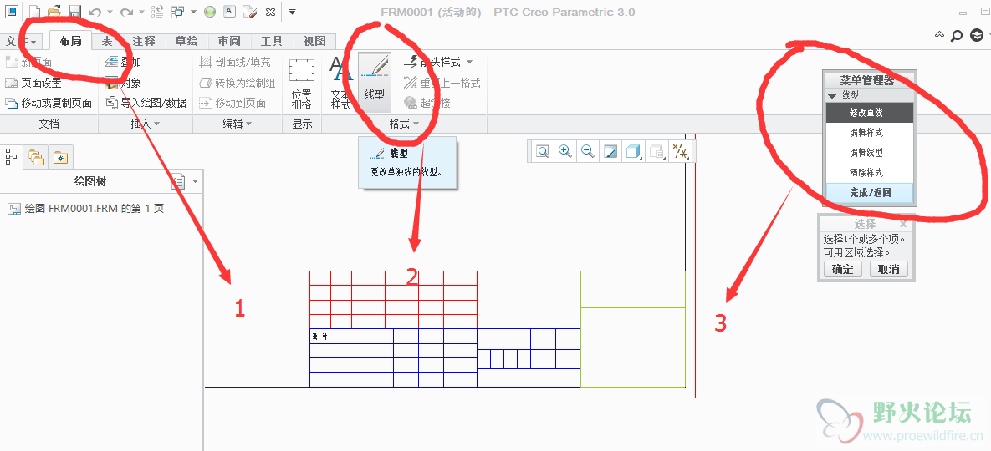Click the 文本样式 button
This screenshot has height=451, width=991.
(x=340, y=84)
